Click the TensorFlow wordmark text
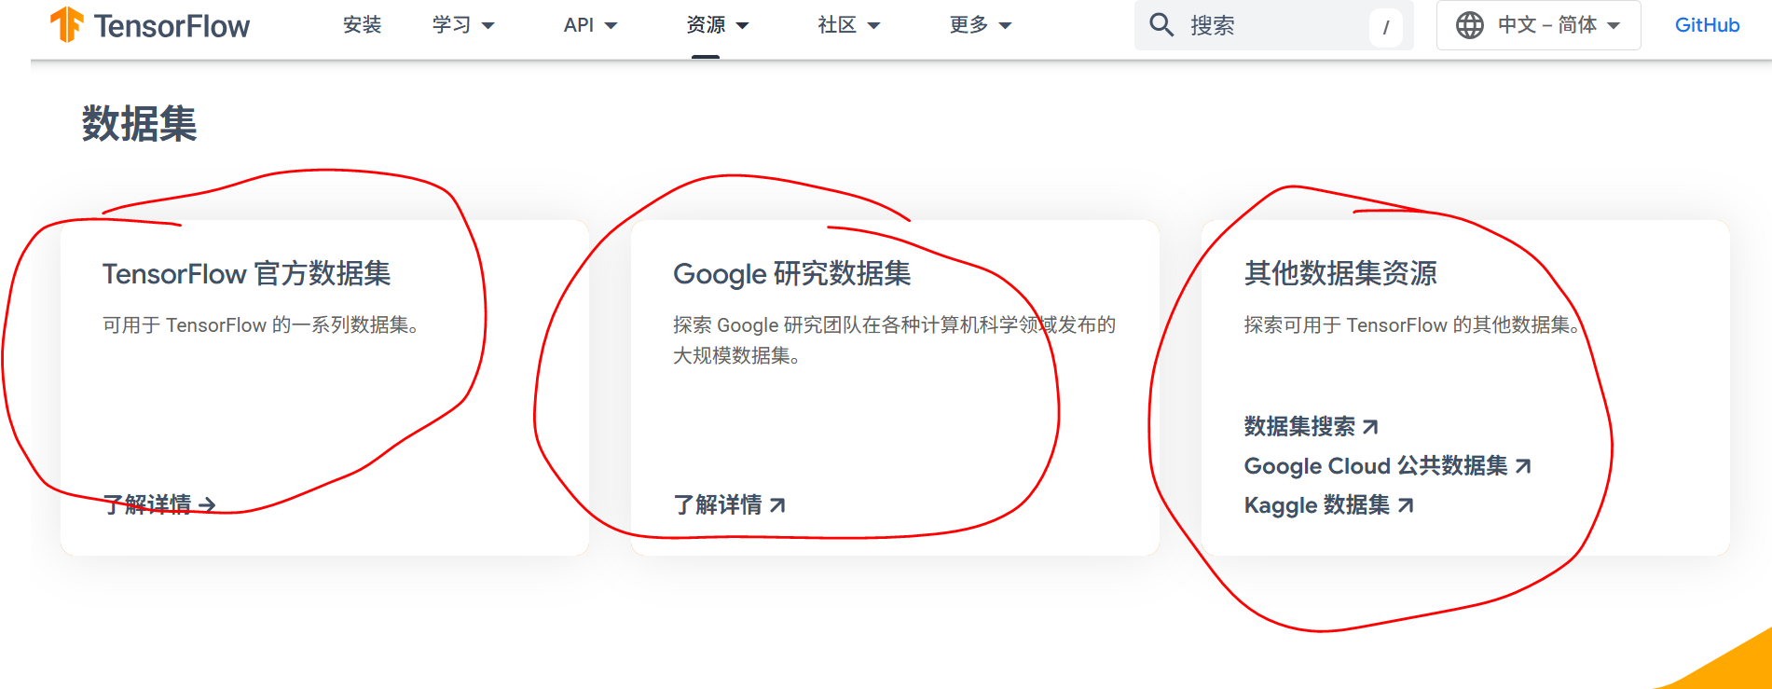This screenshot has width=1772, height=689. [x=172, y=26]
